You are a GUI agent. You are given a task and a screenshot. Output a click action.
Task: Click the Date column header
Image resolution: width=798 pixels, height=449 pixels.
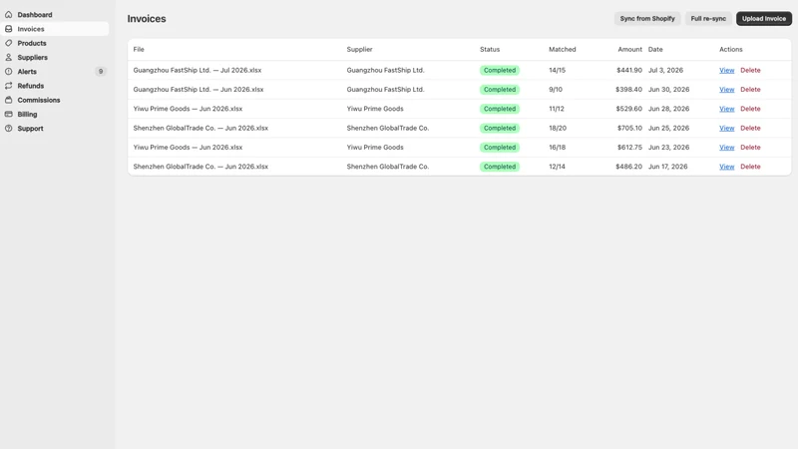(655, 49)
